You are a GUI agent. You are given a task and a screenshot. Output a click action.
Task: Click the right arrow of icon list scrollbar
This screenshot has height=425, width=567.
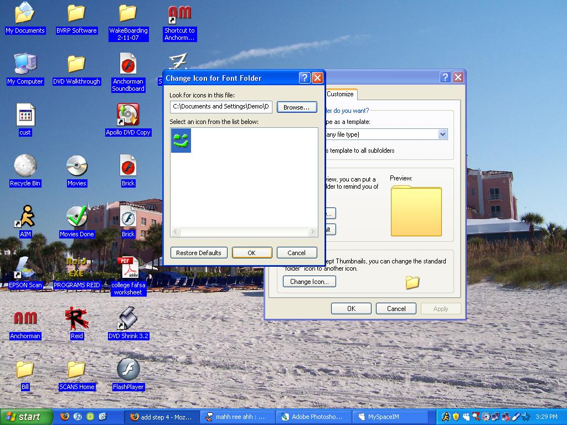pyautogui.click(x=313, y=232)
